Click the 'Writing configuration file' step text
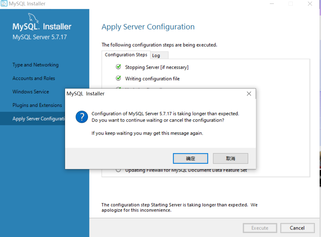Screen dimensions: 321x237 [x=152, y=79]
